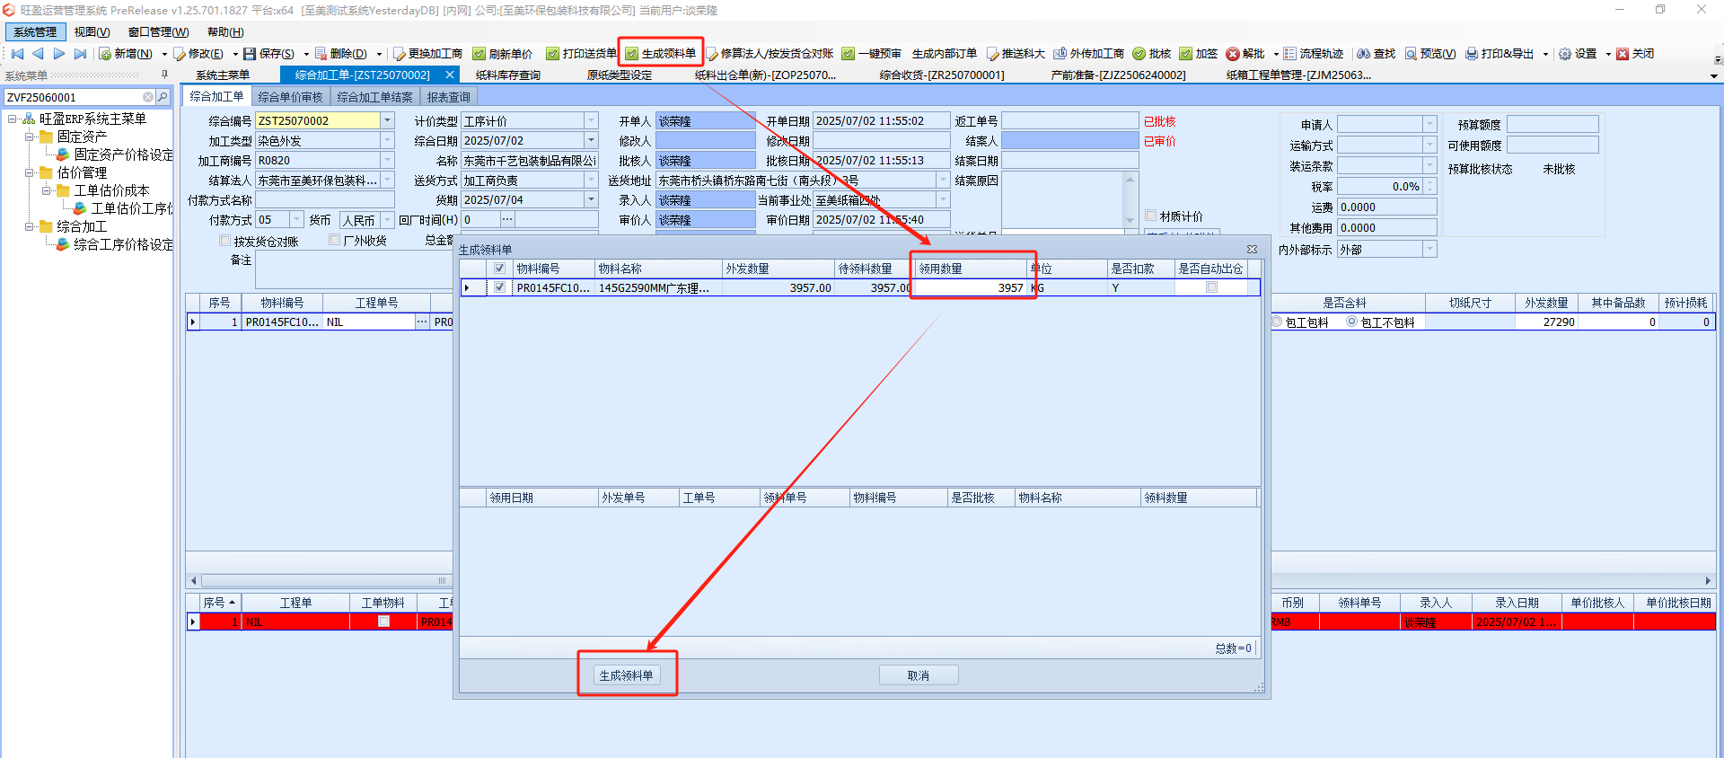Image resolution: width=1724 pixels, height=758 pixels.
Task: Click the 一键预审 toolbar icon
Action: (849, 54)
